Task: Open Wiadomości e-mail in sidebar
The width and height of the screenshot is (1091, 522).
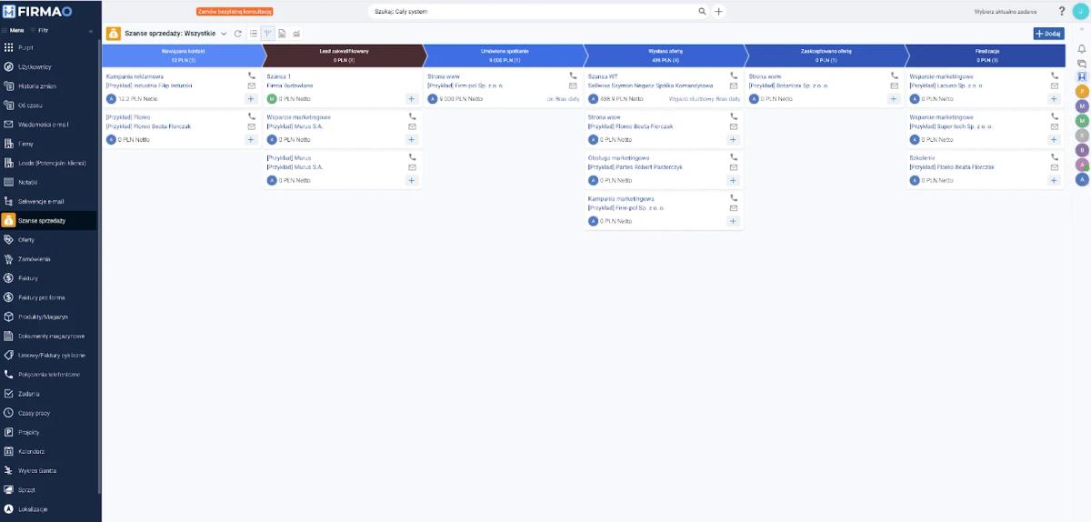Action: tap(50, 124)
